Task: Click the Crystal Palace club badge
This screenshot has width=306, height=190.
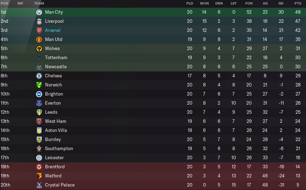Action: 39,185
